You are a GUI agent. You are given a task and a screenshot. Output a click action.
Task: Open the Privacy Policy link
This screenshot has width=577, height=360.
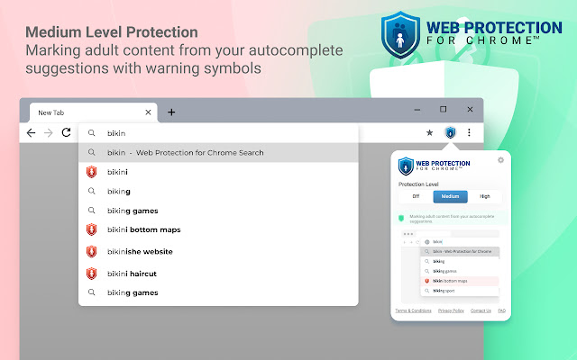coord(452,310)
